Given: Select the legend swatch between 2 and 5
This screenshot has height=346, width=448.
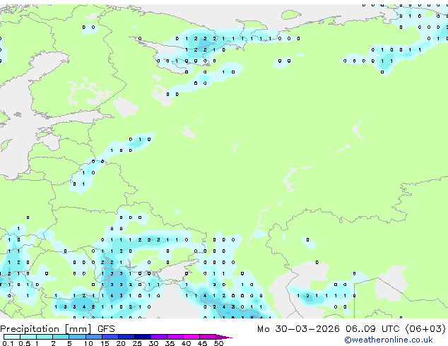Looking at the screenshot, I should click(61, 337).
